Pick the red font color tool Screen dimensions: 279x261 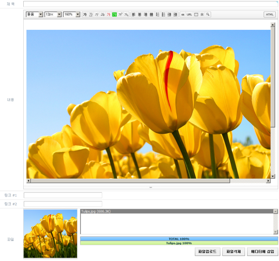[108, 14]
